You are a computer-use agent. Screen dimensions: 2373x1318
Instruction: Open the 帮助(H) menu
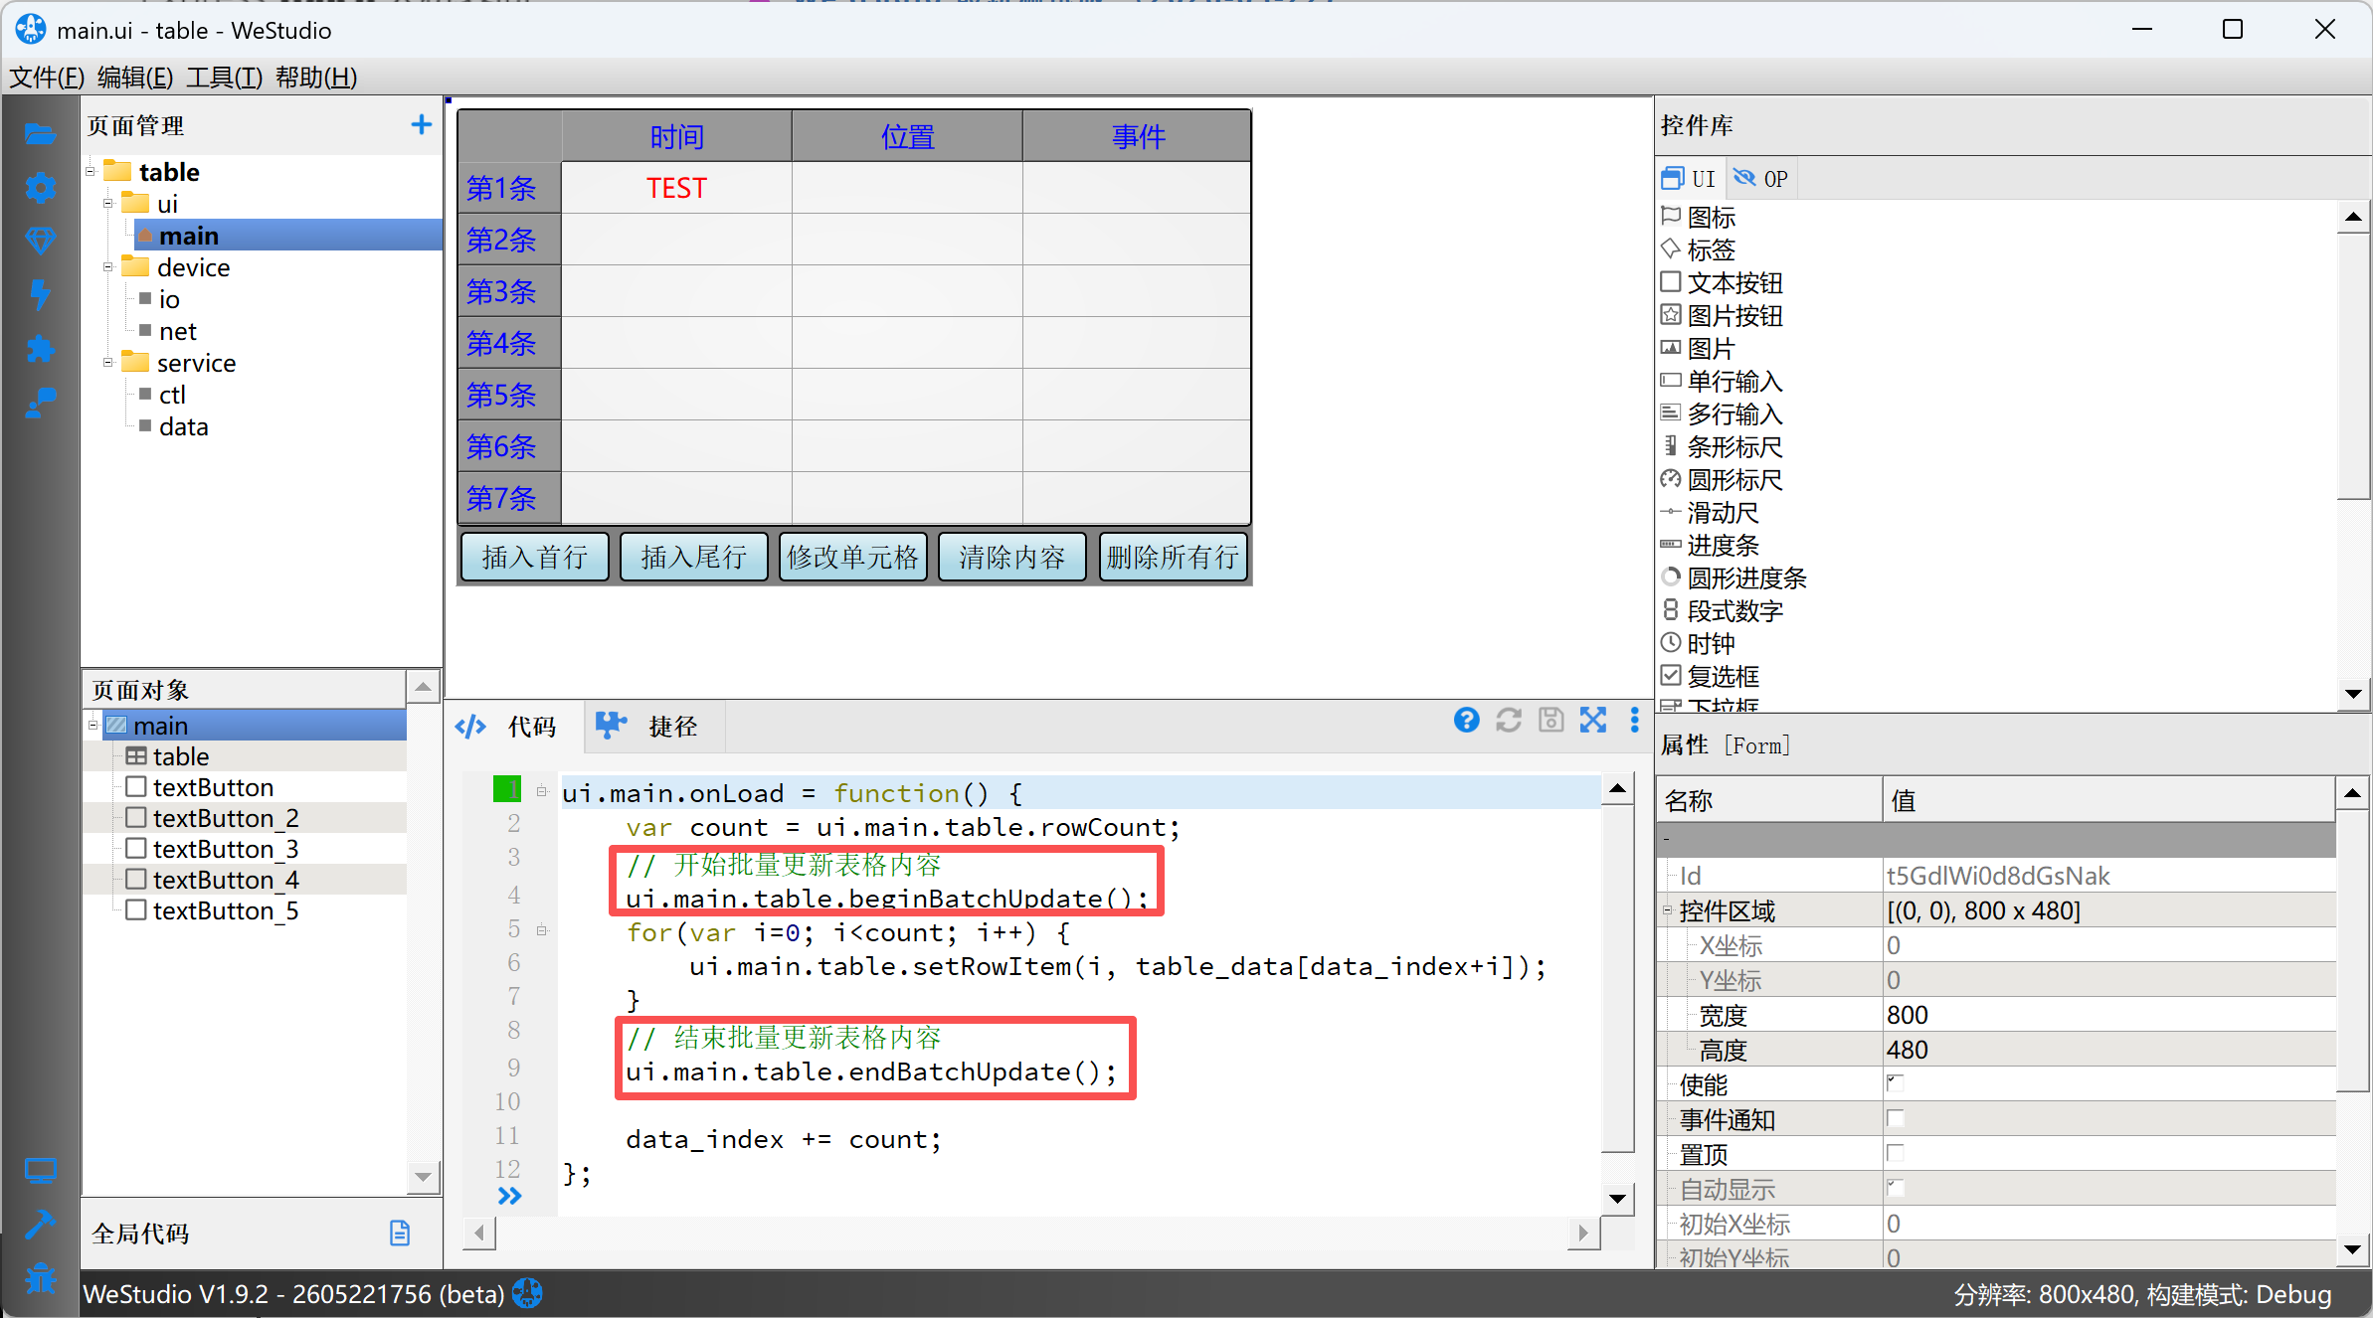point(316,77)
